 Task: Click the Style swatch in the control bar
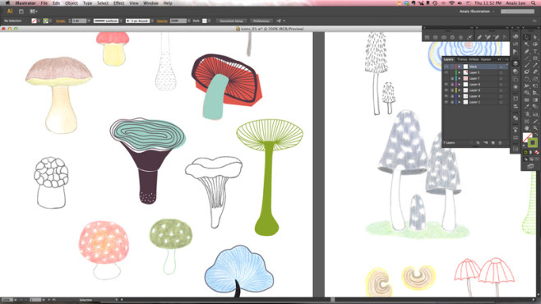[x=205, y=21]
